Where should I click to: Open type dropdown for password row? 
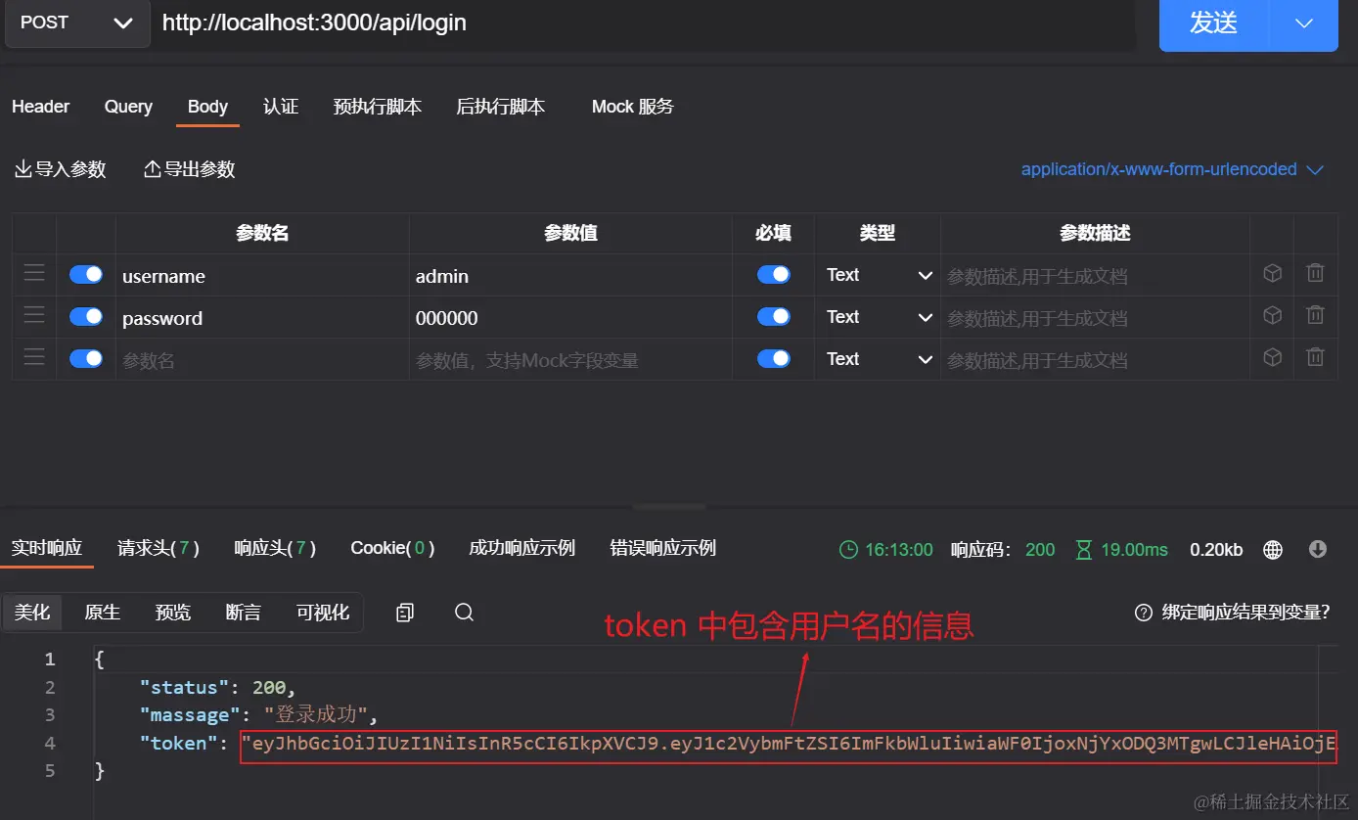tap(878, 317)
